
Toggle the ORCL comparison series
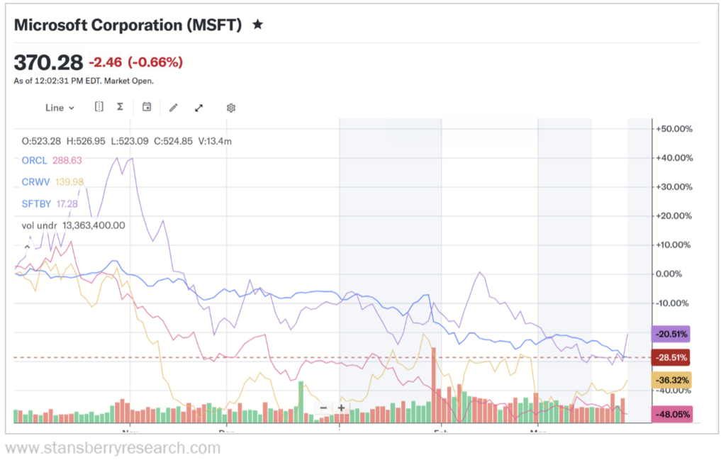[33, 160]
